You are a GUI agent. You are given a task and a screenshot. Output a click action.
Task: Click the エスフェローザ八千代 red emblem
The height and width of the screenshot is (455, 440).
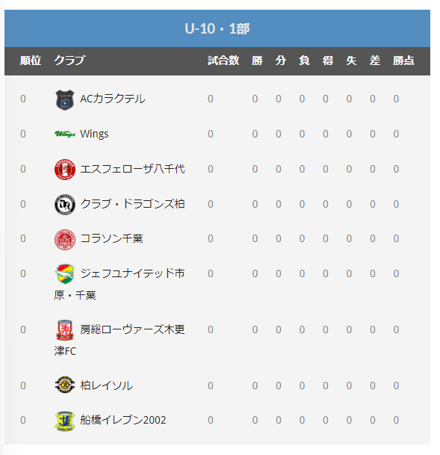[65, 169]
